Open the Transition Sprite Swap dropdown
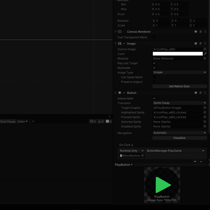Image resolution: width=210 pixels, height=210 pixels. [x=179, y=103]
